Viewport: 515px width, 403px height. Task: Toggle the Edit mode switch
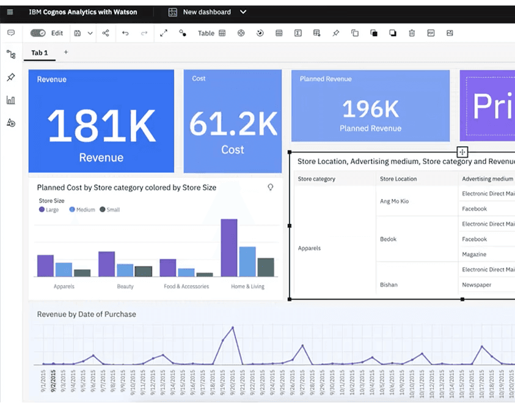(x=38, y=33)
